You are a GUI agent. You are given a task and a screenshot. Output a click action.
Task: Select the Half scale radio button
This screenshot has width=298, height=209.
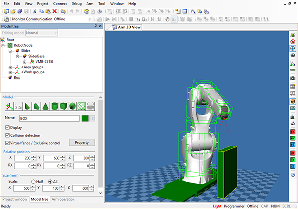click(x=34, y=181)
